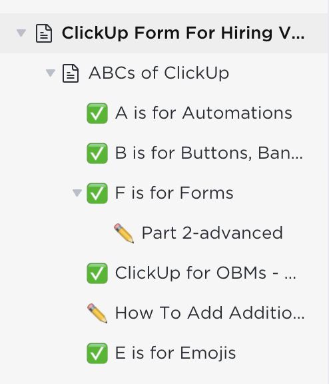329x384 pixels.
Task: Click the green checkmark emoji for A is for Automations
Action: click(x=97, y=113)
